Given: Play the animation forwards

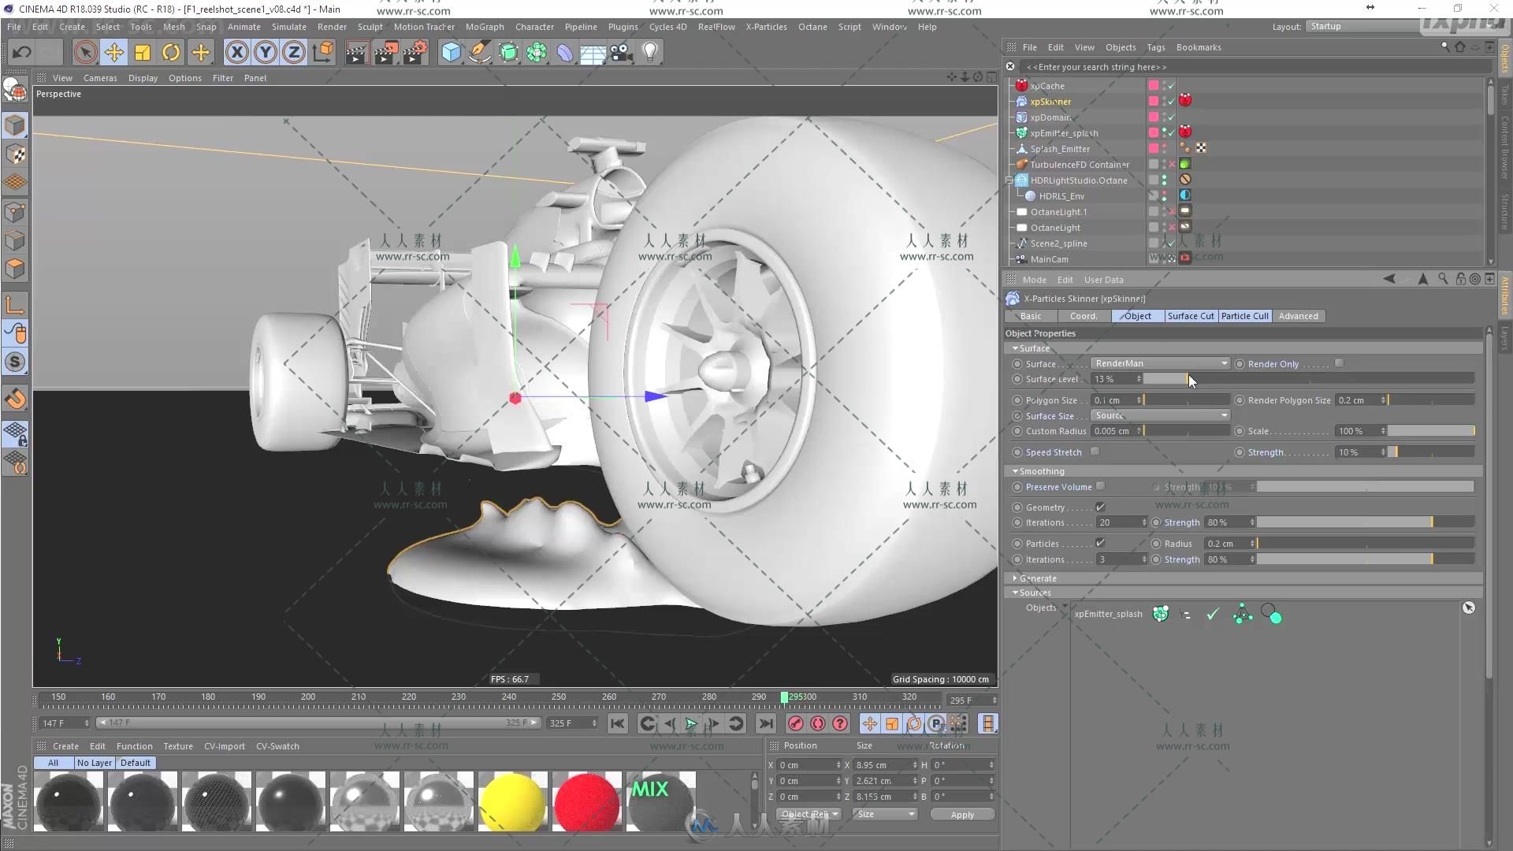Looking at the screenshot, I should point(691,723).
